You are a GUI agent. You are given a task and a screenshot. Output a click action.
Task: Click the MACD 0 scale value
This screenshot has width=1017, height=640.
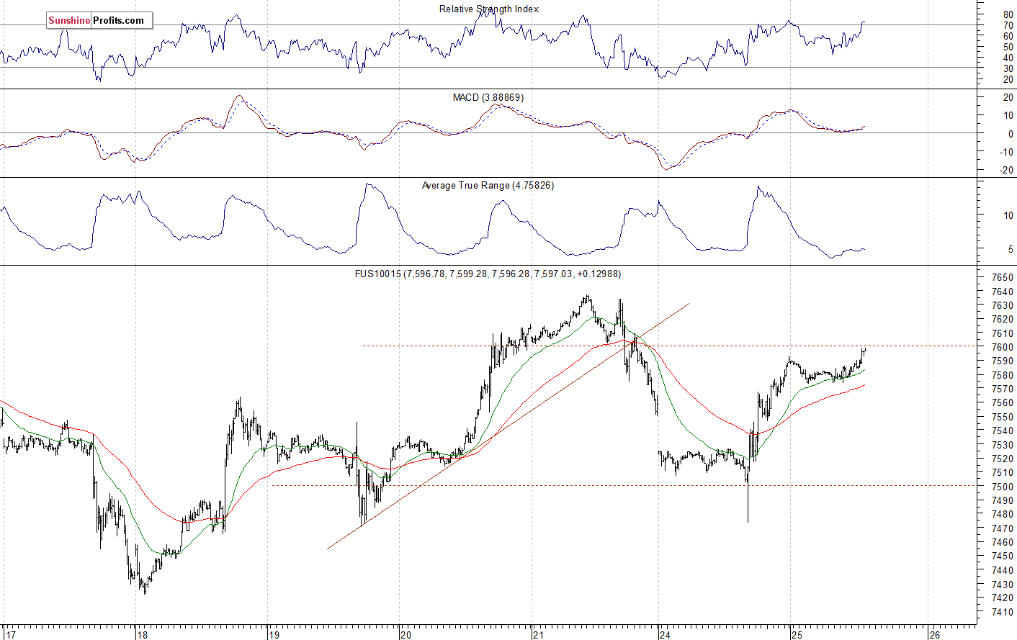point(1011,134)
